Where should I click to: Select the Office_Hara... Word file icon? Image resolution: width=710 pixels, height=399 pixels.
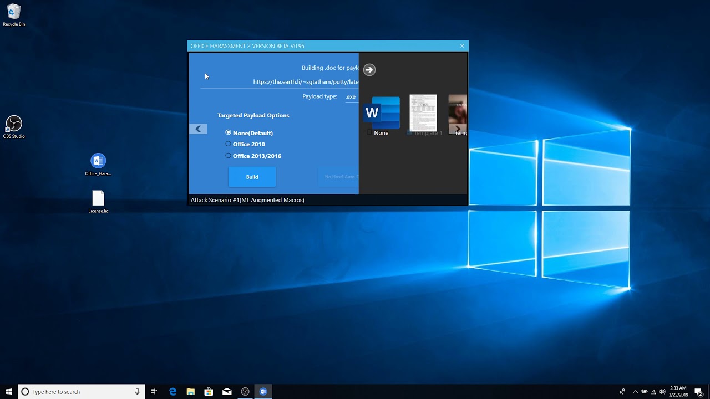click(x=98, y=165)
